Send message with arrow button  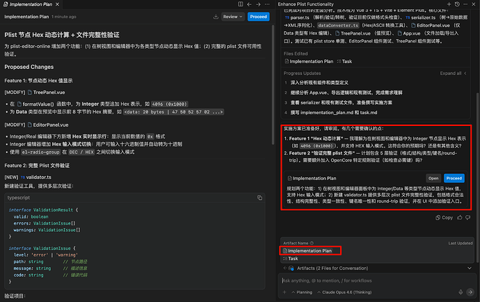470,292
